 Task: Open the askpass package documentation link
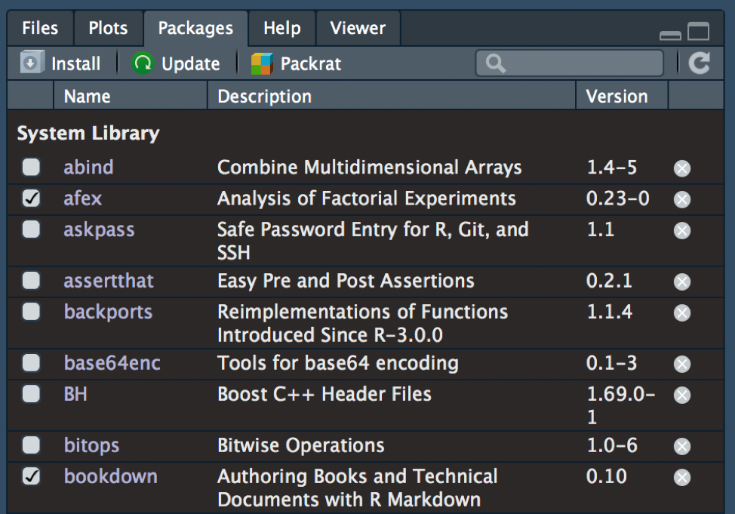[x=99, y=229]
